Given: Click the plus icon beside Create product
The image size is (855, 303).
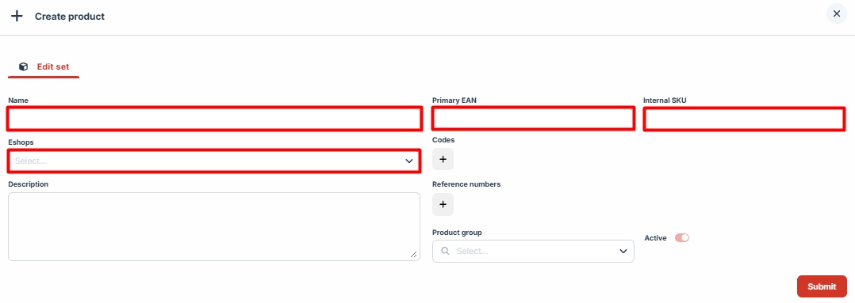Looking at the screenshot, I should point(17,16).
